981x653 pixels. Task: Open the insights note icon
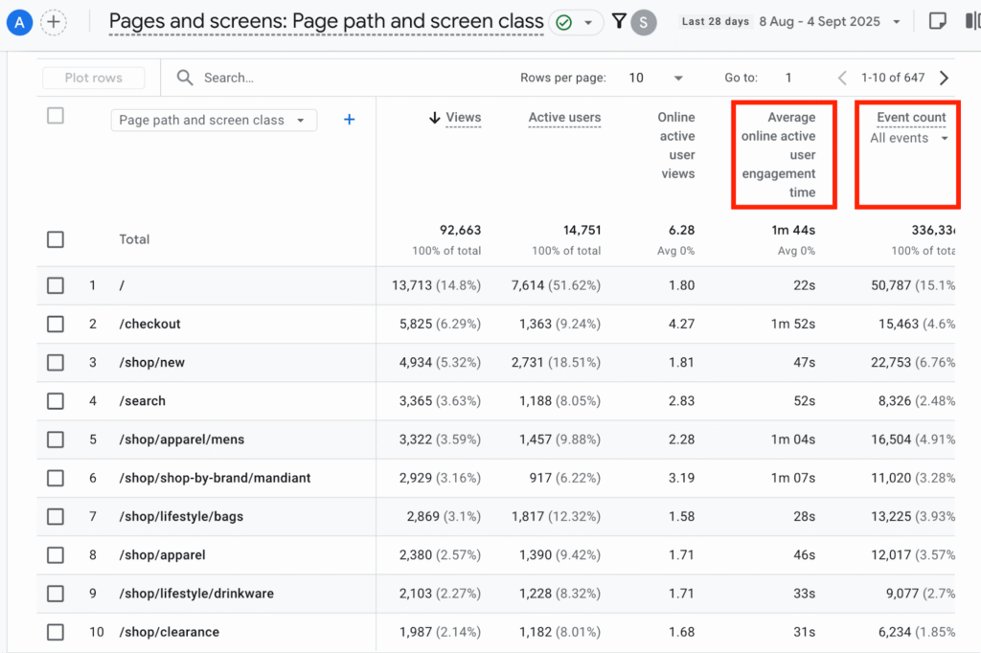937,21
